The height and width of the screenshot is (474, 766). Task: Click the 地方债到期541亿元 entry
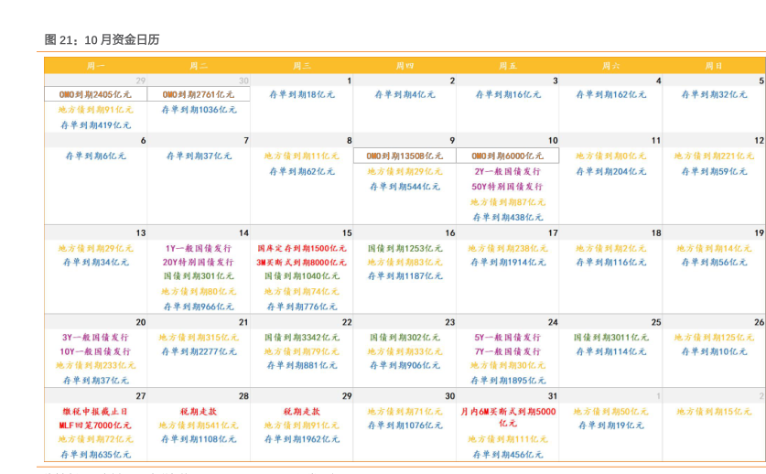[x=199, y=426]
